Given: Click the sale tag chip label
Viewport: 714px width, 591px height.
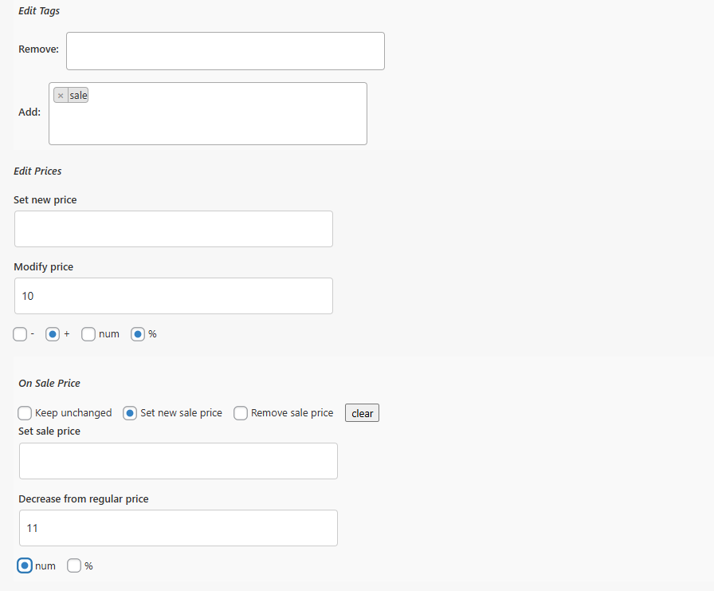Looking at the screenshot, I should pyautogui.click(x=78, y=95).
